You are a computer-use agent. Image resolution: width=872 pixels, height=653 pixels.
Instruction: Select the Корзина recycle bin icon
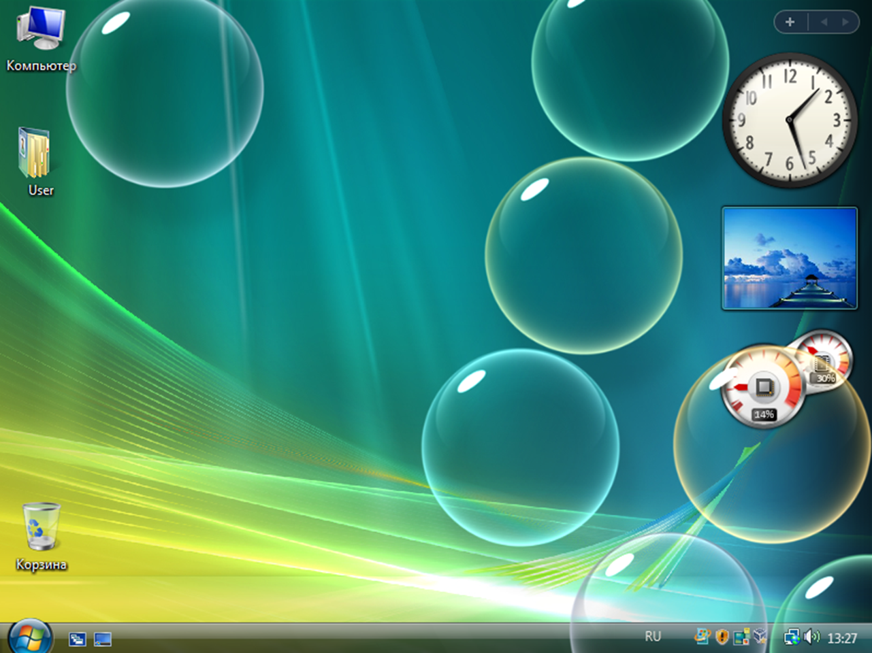click(42, 537)
